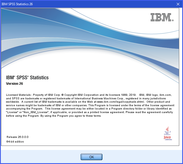The image size is (183, 164).
Task: Click the 'Licensed Materials - Property of IBM Corp.' text
Action: [x=33, y=95]
